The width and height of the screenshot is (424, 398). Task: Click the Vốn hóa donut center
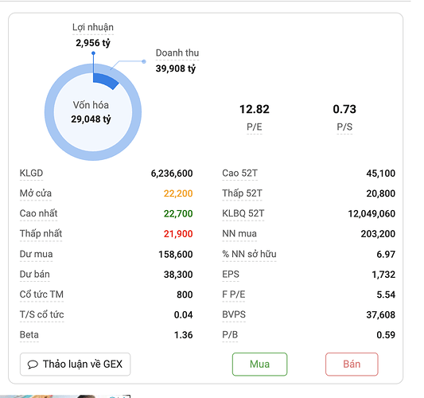[91, 112]
